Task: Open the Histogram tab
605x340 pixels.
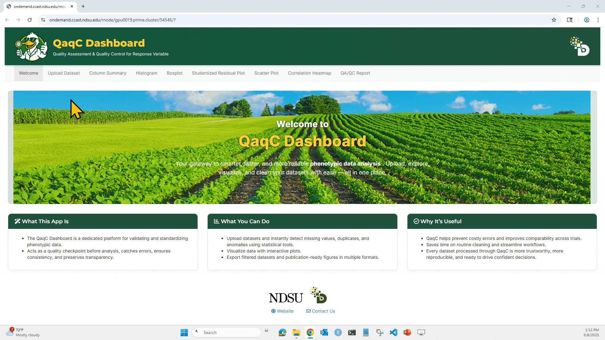Action: 146,73
